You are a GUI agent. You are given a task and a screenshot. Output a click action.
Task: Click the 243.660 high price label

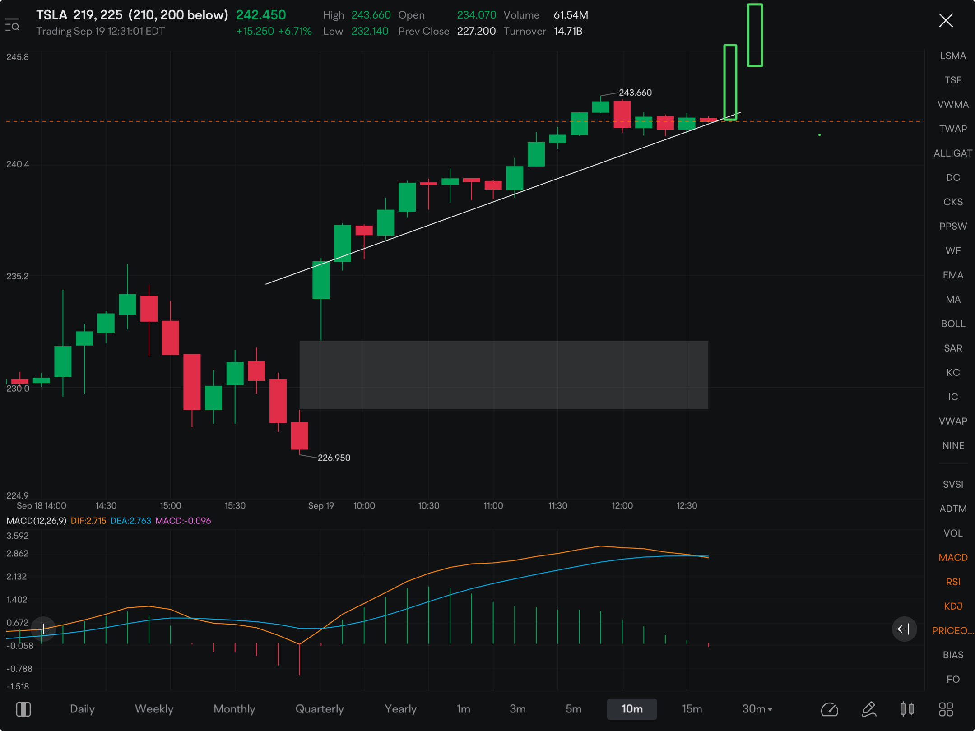(x=635, y=93)
